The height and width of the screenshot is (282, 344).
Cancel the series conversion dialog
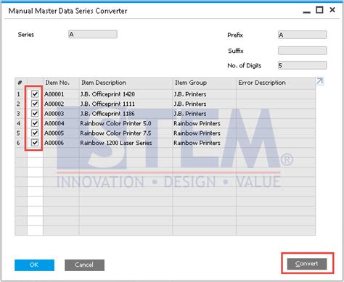click(x=84, y=265)
